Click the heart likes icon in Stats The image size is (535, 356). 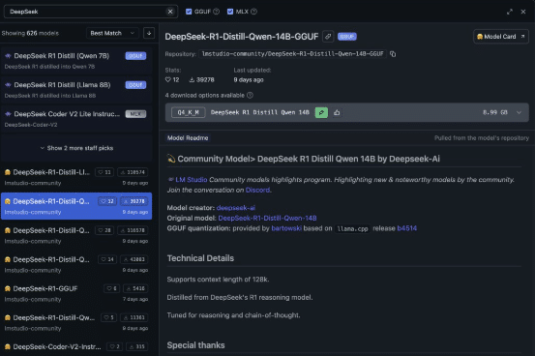pyautogui.click(x=168, y=79)
